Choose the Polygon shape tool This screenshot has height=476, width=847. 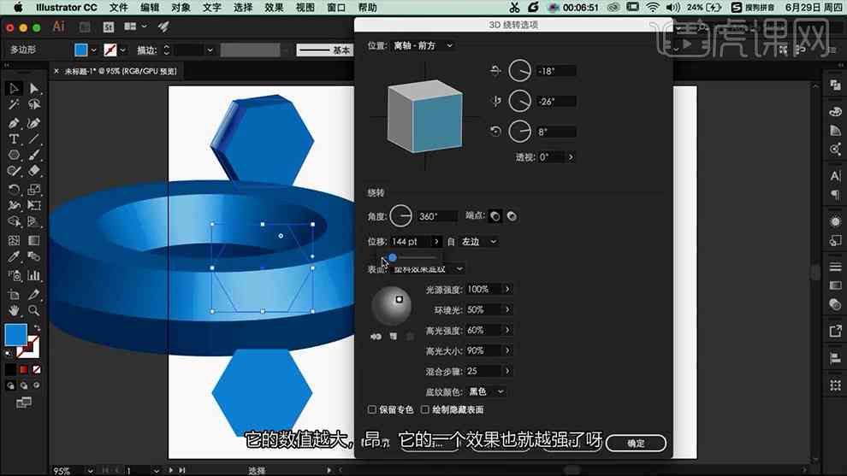point(14,156)
